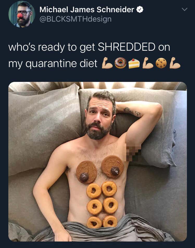
Task: Tap the verified badge icon
Action: tap(140, 10)
